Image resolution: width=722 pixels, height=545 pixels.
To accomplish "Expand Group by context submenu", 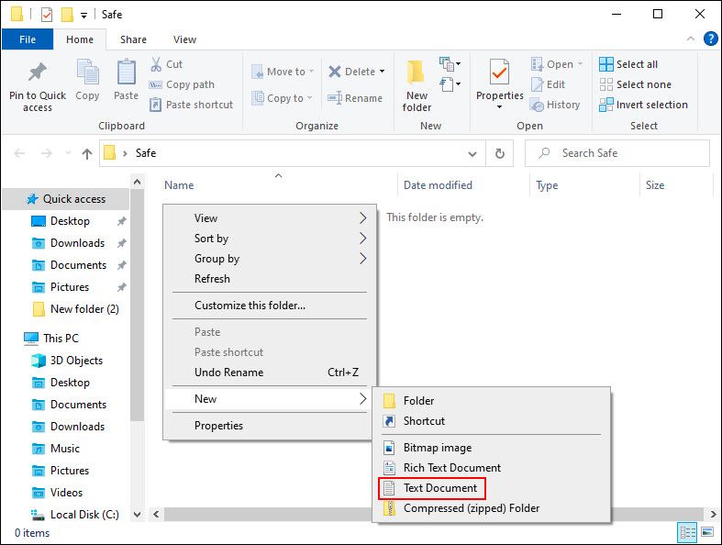I will (270, 259).
